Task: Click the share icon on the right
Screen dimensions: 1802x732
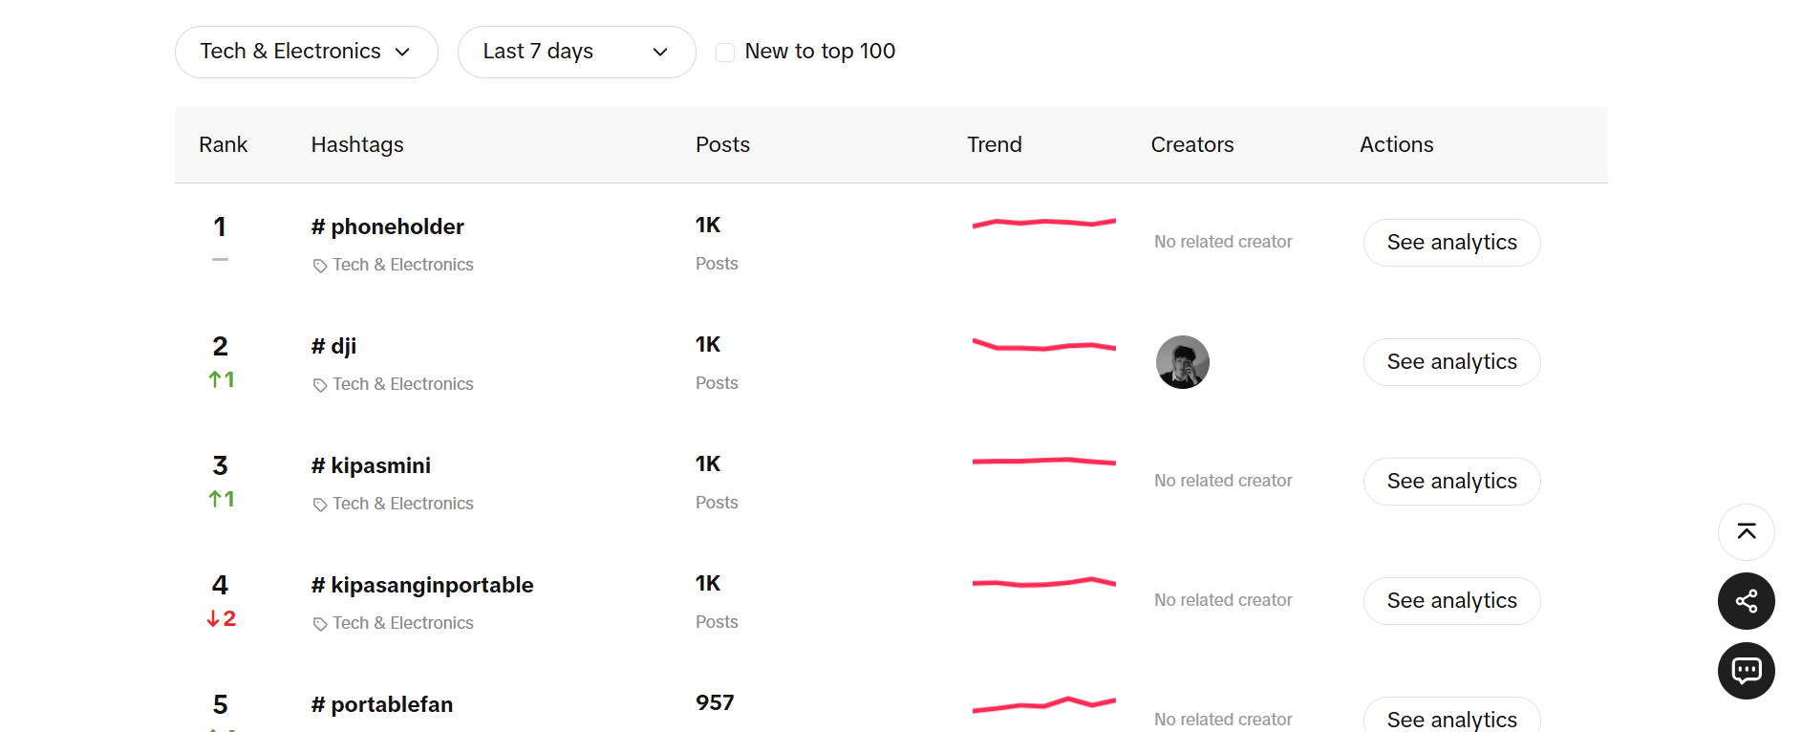Action: pos(1746,601)
